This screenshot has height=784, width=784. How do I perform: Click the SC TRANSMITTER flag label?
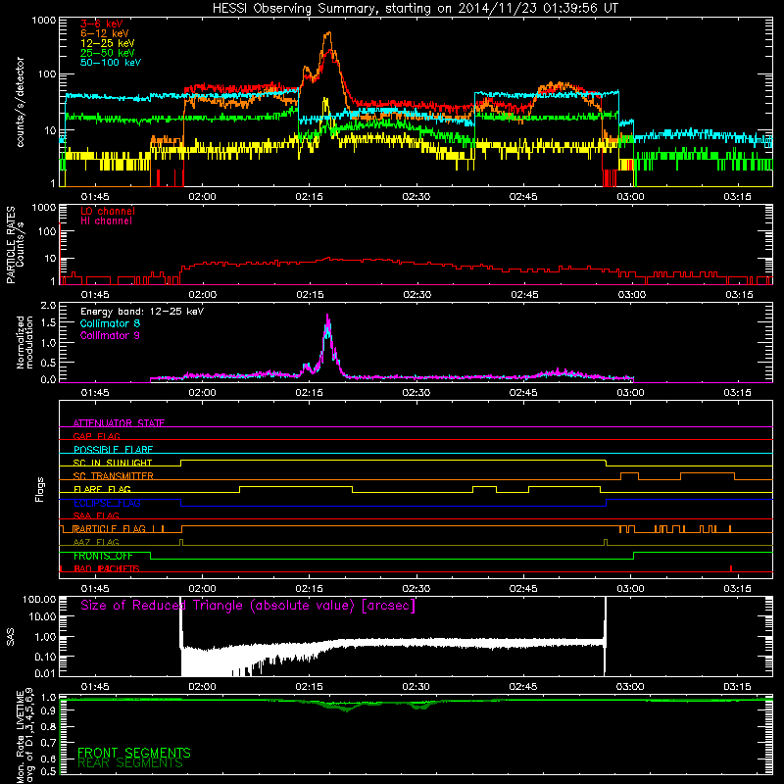click(x=114, y=476)
